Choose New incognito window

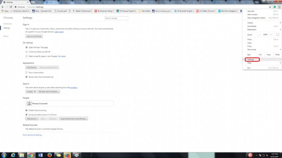click(x=262, y=18)
